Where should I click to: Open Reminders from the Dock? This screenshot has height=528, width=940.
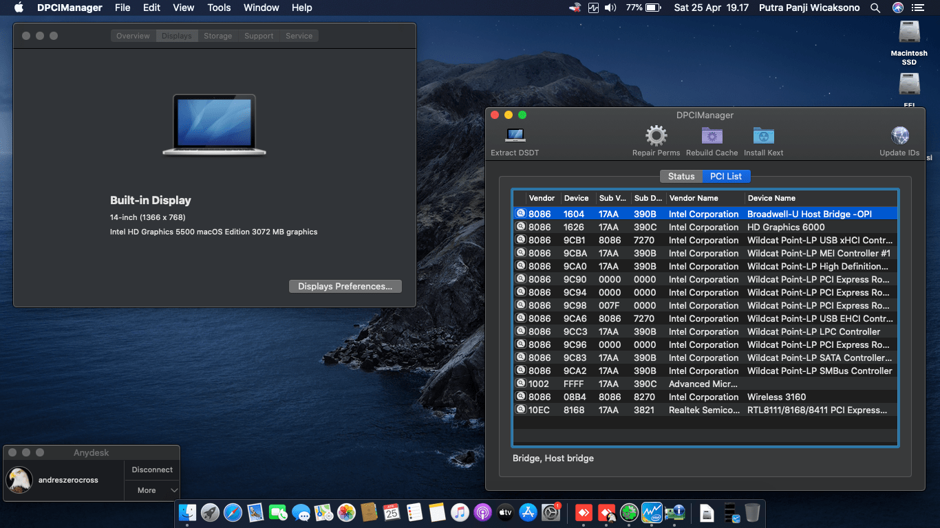click(x=414, y=512)
